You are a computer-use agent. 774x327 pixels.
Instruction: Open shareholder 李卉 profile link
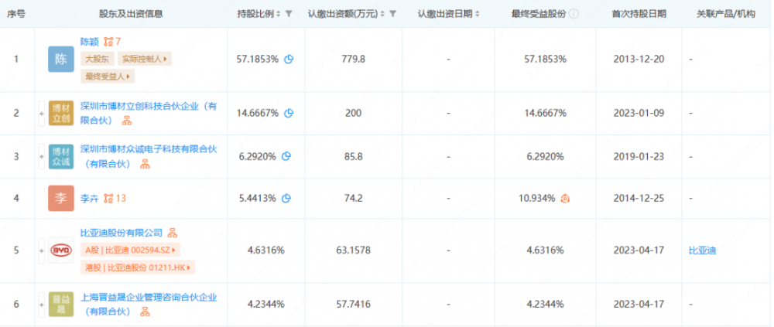point(90,199)
